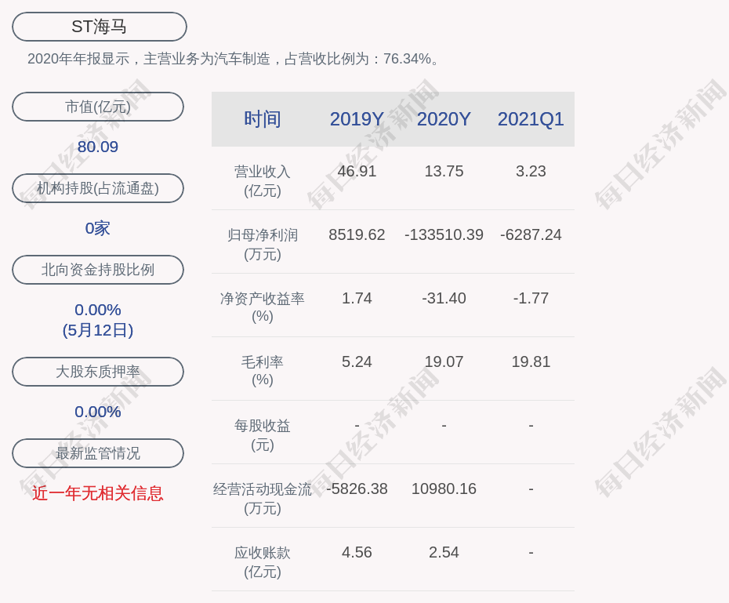Image resolution: width=729 pixels, height=603 pixels.
Task: Click the 机构持股(占流通盘) label pill
Action: pos(98,188)
